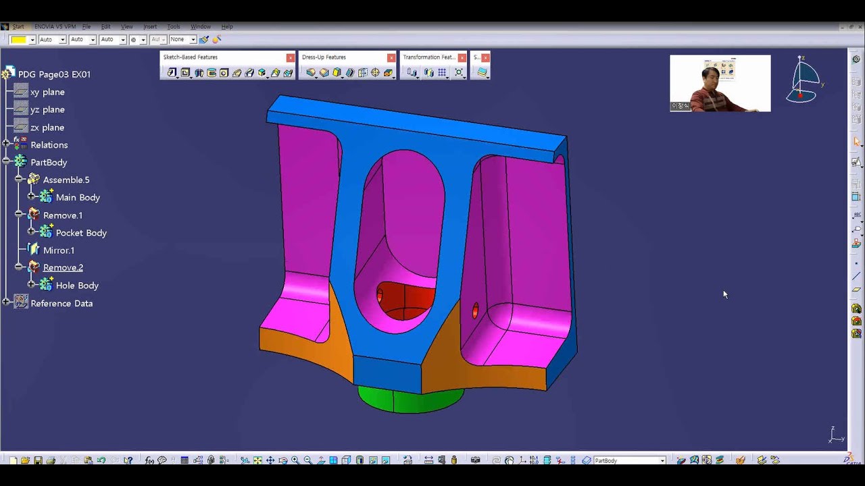Select the Shell tool
This screenshot has height=486, width=865.
click(349, 73)
